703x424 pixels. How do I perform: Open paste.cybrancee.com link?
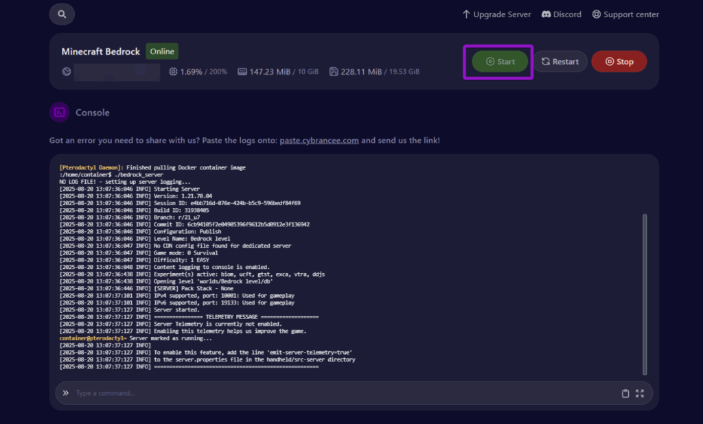click(x=319, y=140)
